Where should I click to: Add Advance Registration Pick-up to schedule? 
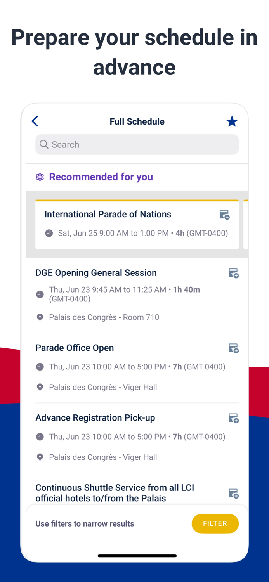[233, 418]
